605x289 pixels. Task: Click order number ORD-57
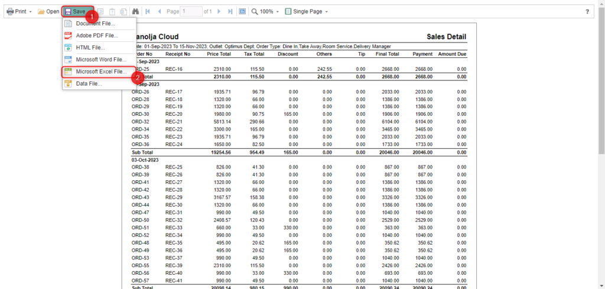[141, 280]
